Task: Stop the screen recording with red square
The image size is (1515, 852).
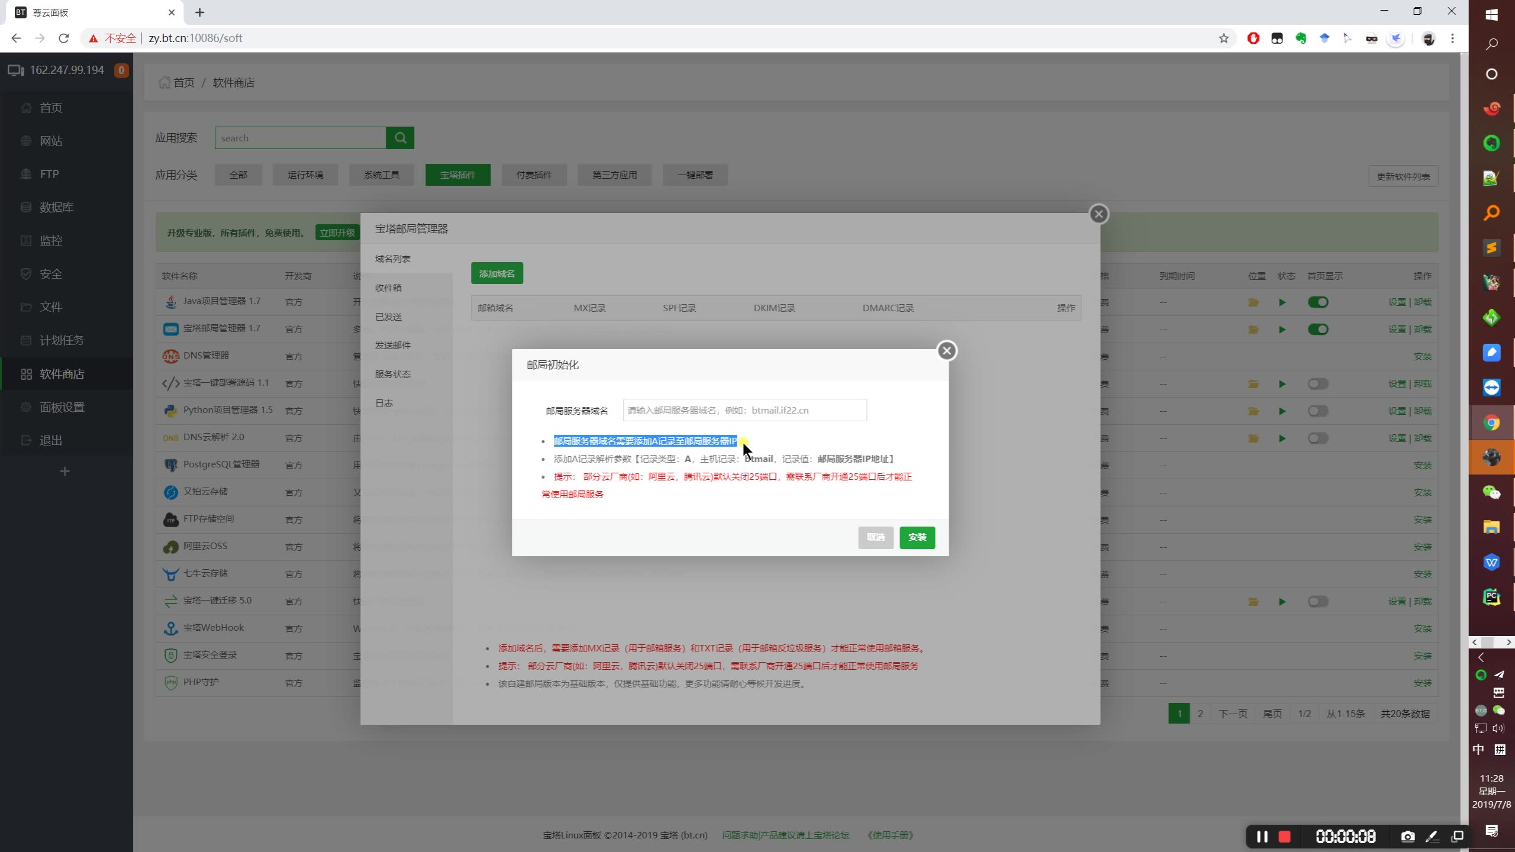Action: point(1284,837)
